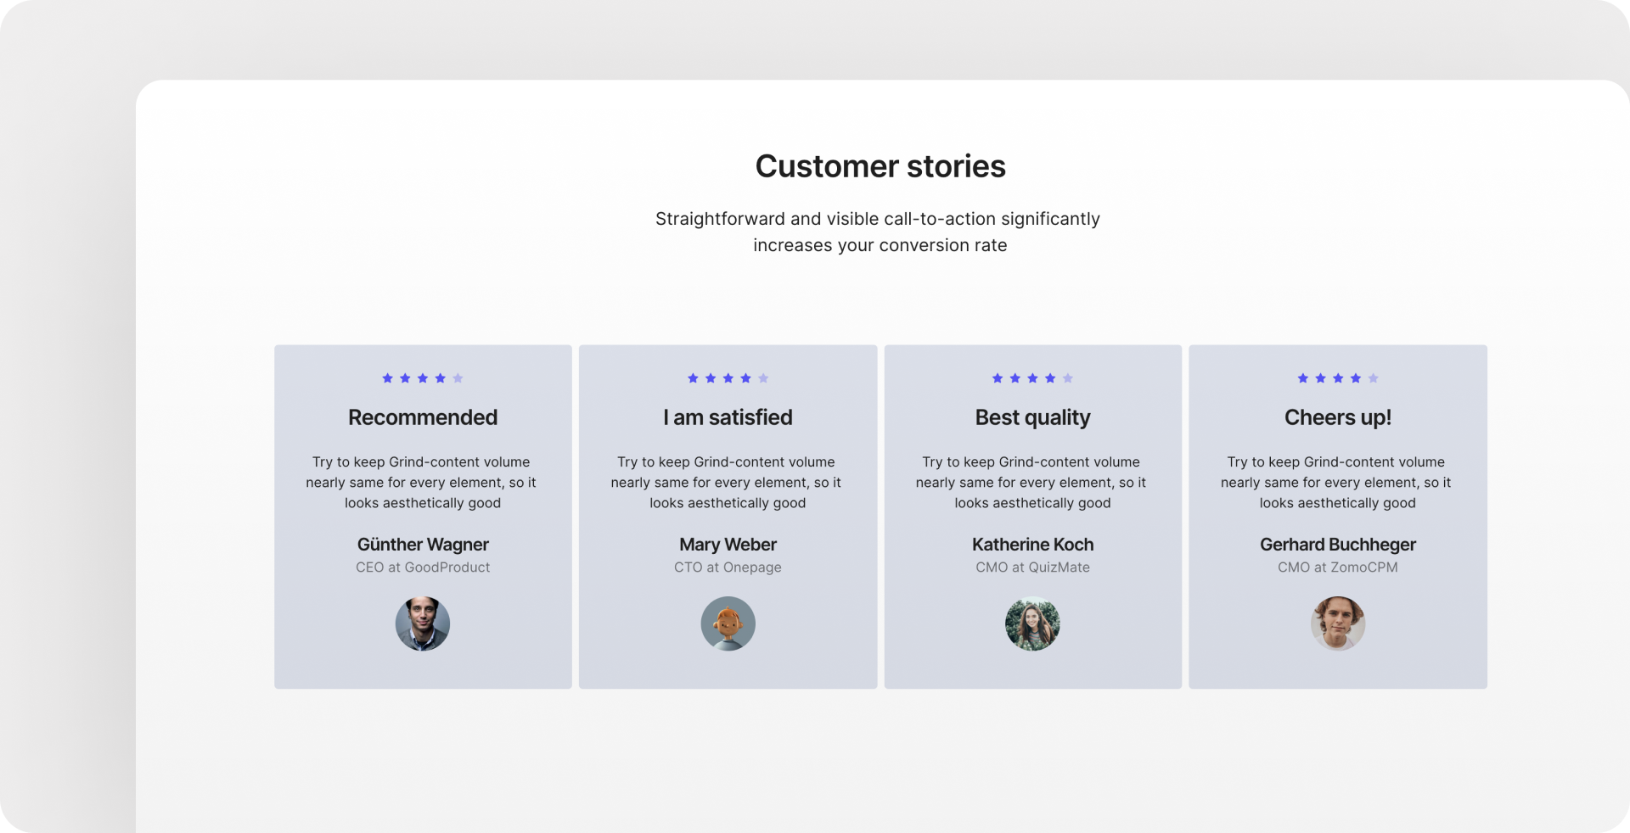This screenshot has width=1630, height=833.
Task: Click the Best quality heading
Action: tap(1032, 417)
